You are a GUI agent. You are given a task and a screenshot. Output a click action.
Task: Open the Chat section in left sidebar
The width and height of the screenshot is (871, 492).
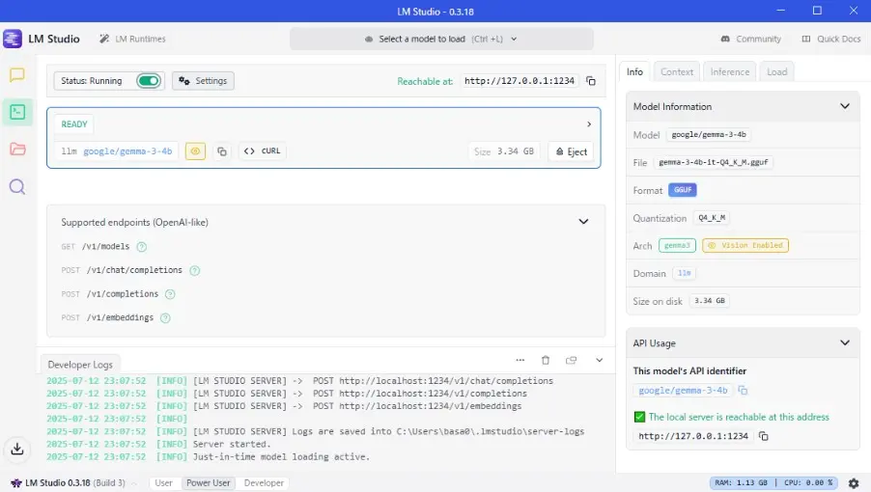[x=17, y=75]
